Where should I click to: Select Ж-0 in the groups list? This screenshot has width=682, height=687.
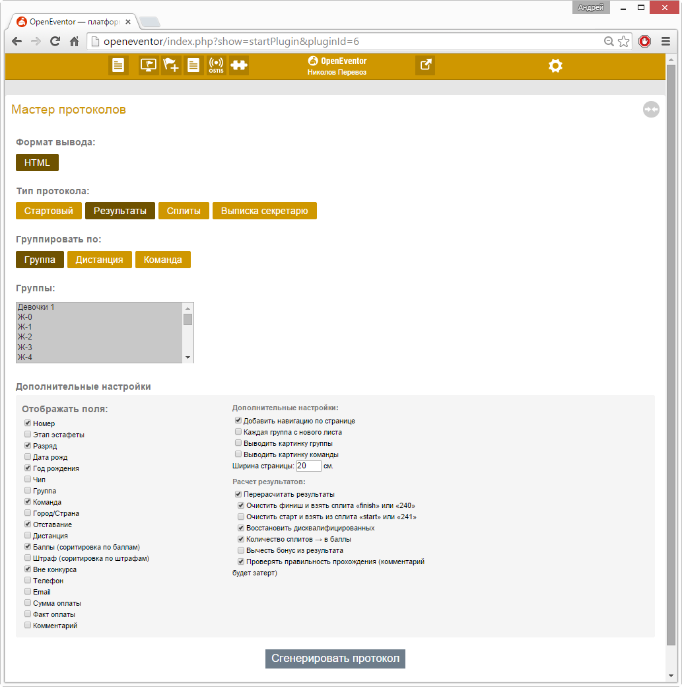coord(99,317)
